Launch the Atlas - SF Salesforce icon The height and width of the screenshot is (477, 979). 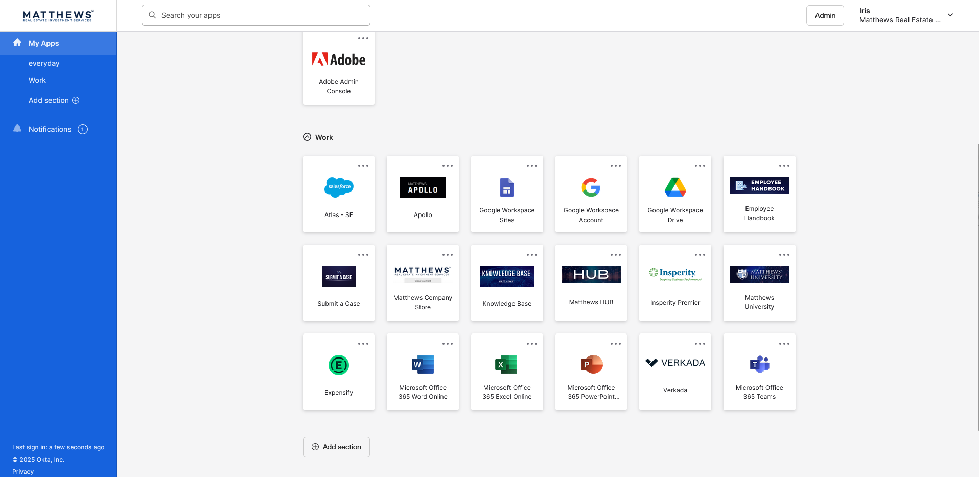[339, 187]
